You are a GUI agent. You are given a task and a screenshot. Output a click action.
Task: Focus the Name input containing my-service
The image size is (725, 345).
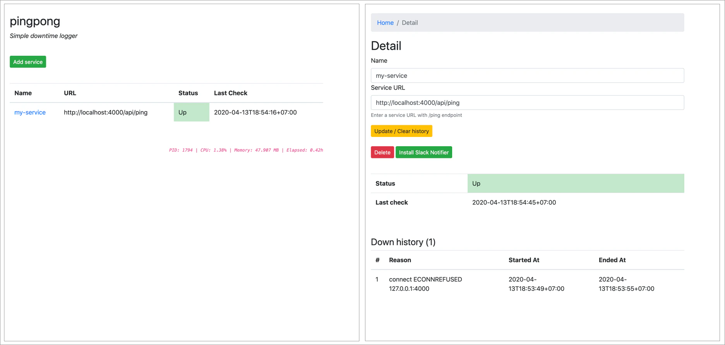(x=527, y=75)
